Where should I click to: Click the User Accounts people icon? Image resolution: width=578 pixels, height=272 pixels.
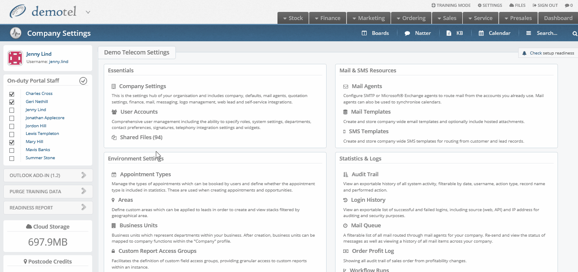point(114,112)
